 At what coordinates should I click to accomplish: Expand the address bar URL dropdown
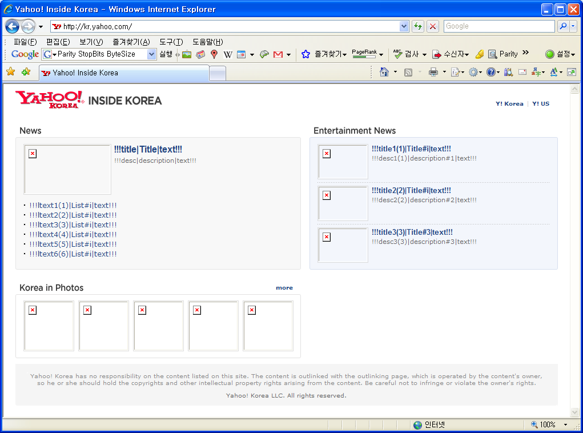pos(404,26)
